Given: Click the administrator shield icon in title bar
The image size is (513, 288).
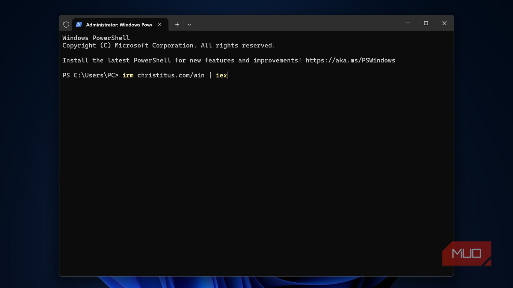Looking at the screenshot, I should pos(66,25).
